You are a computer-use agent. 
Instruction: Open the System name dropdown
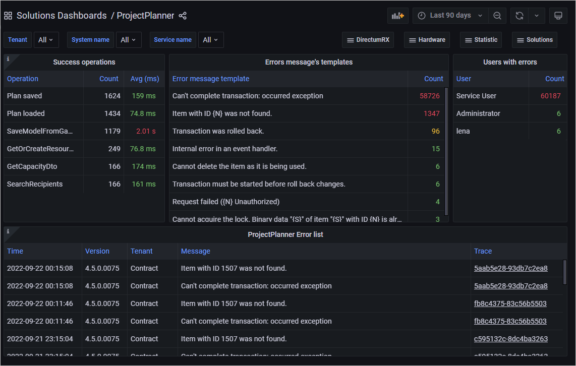tap(129, 40)
